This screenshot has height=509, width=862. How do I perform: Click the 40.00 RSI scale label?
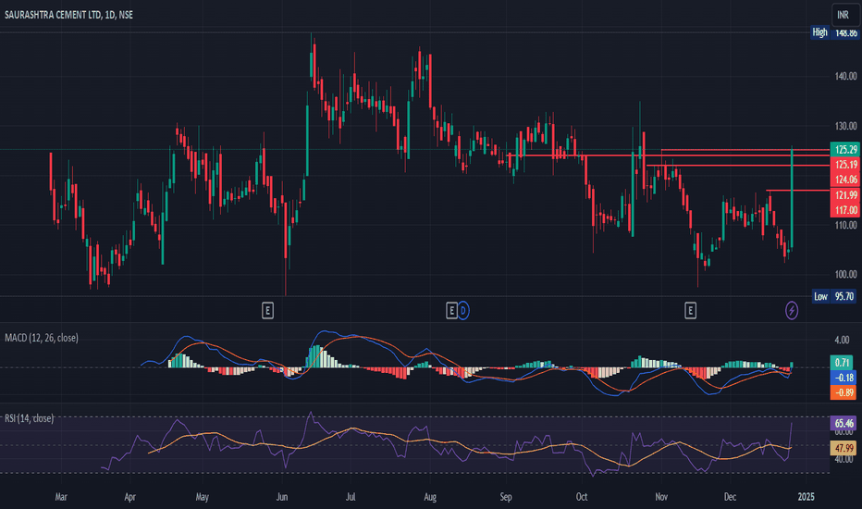844,459
